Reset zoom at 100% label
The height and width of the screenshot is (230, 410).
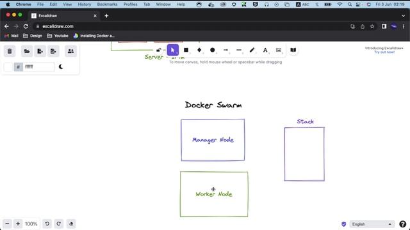pyautogui.click(x=31, y=224)
